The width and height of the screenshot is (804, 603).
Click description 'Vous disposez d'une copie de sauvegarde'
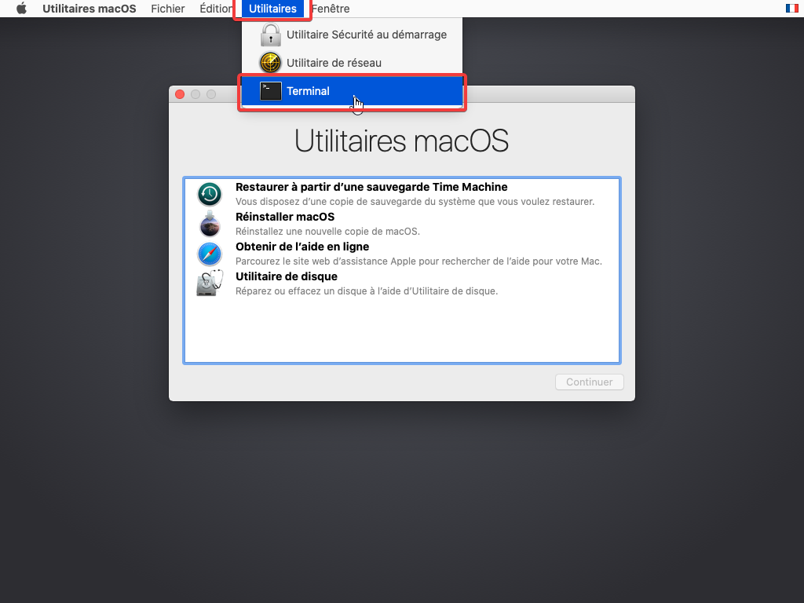coord(415,202)
